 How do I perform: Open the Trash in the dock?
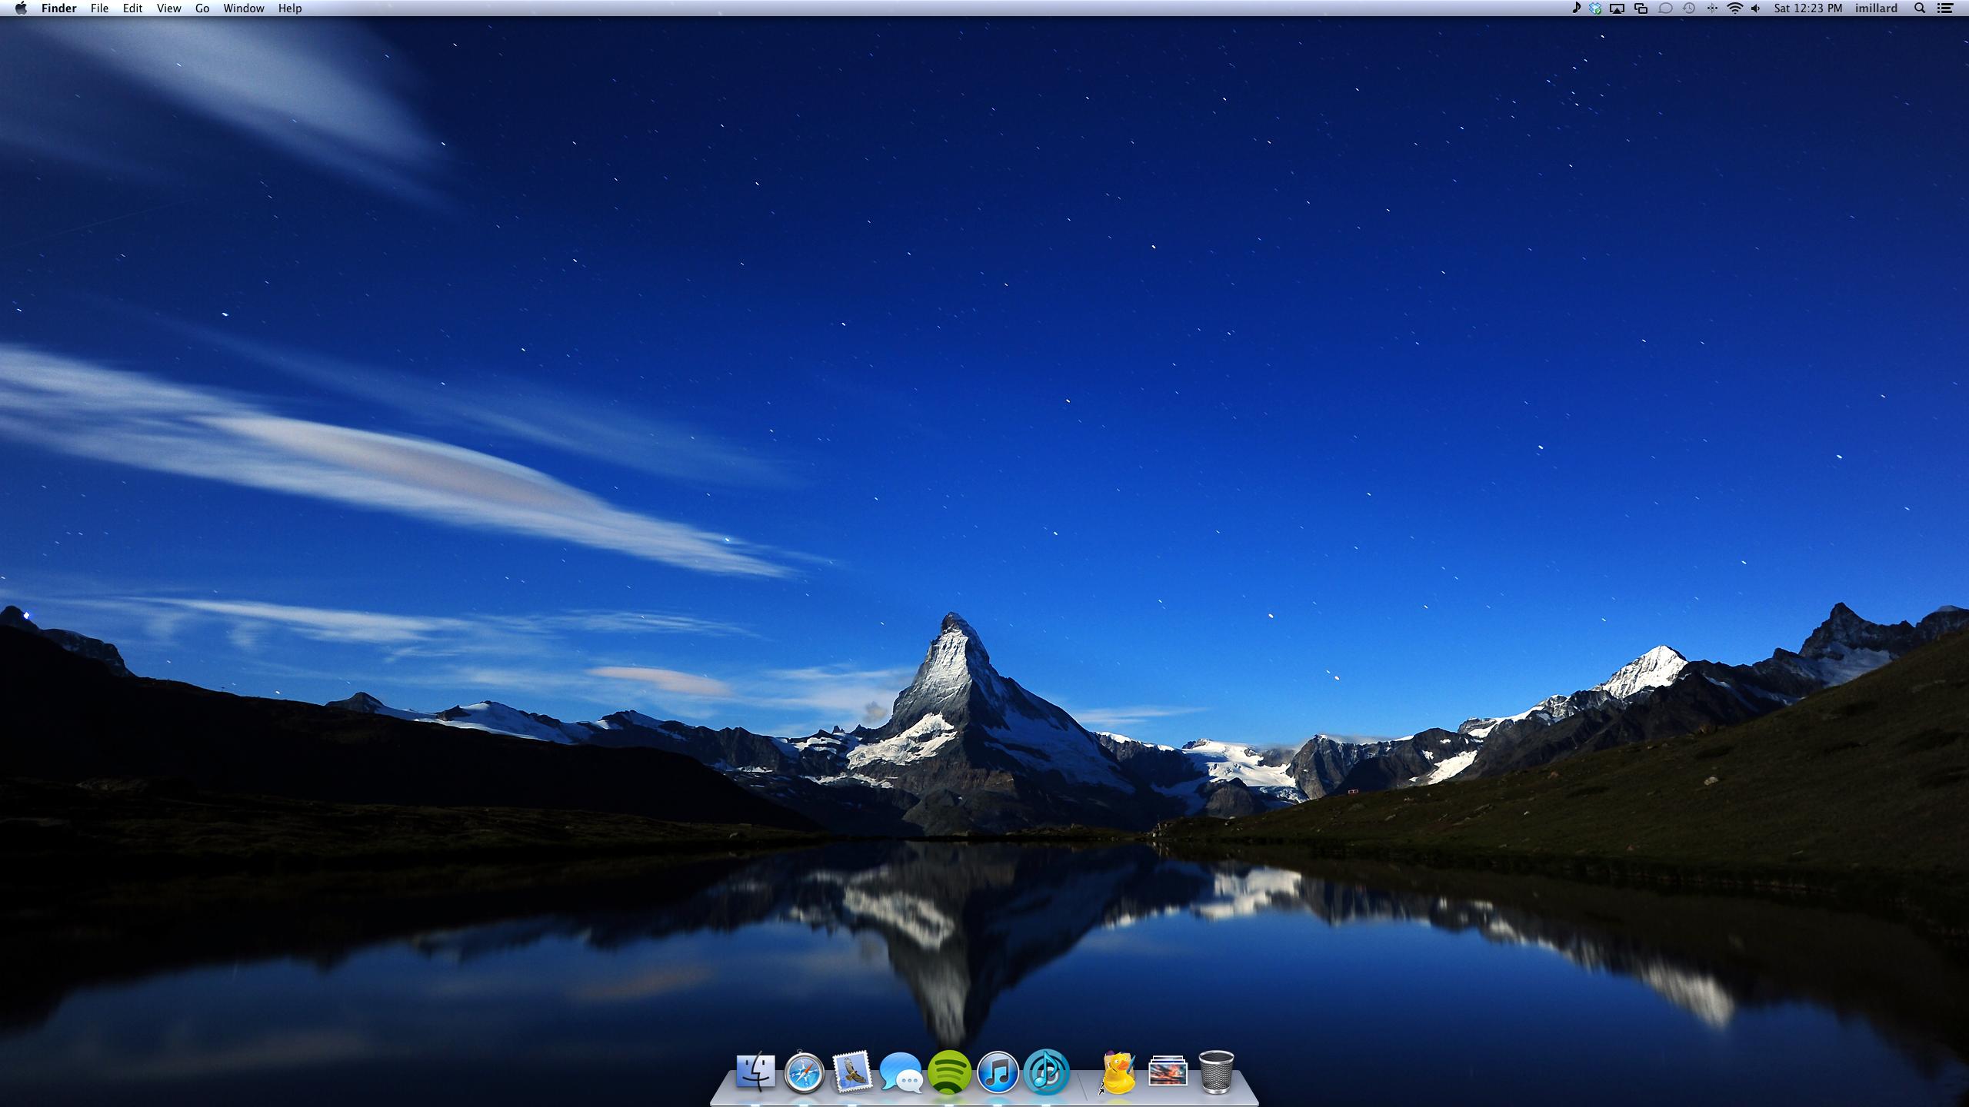click(1216, 1072)
